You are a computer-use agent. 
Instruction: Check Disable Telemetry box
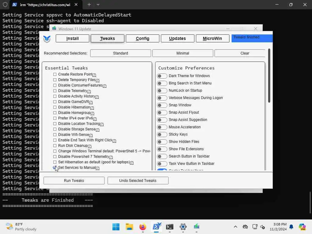point(55,91)
